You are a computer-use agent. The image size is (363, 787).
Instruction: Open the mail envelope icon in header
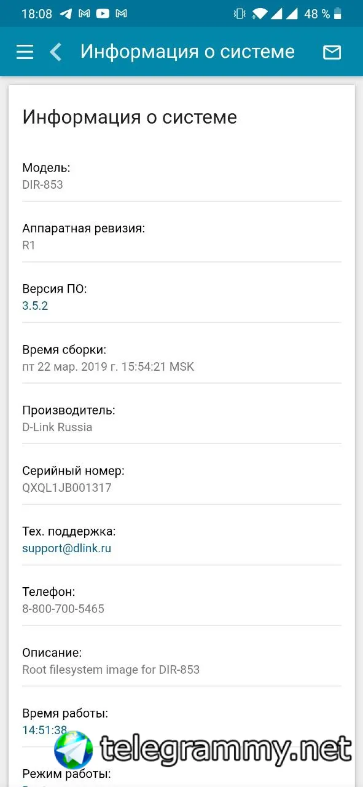[x=332, y=52]
